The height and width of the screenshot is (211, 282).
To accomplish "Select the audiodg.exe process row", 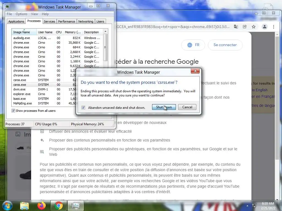I will [x=57, y=38].
